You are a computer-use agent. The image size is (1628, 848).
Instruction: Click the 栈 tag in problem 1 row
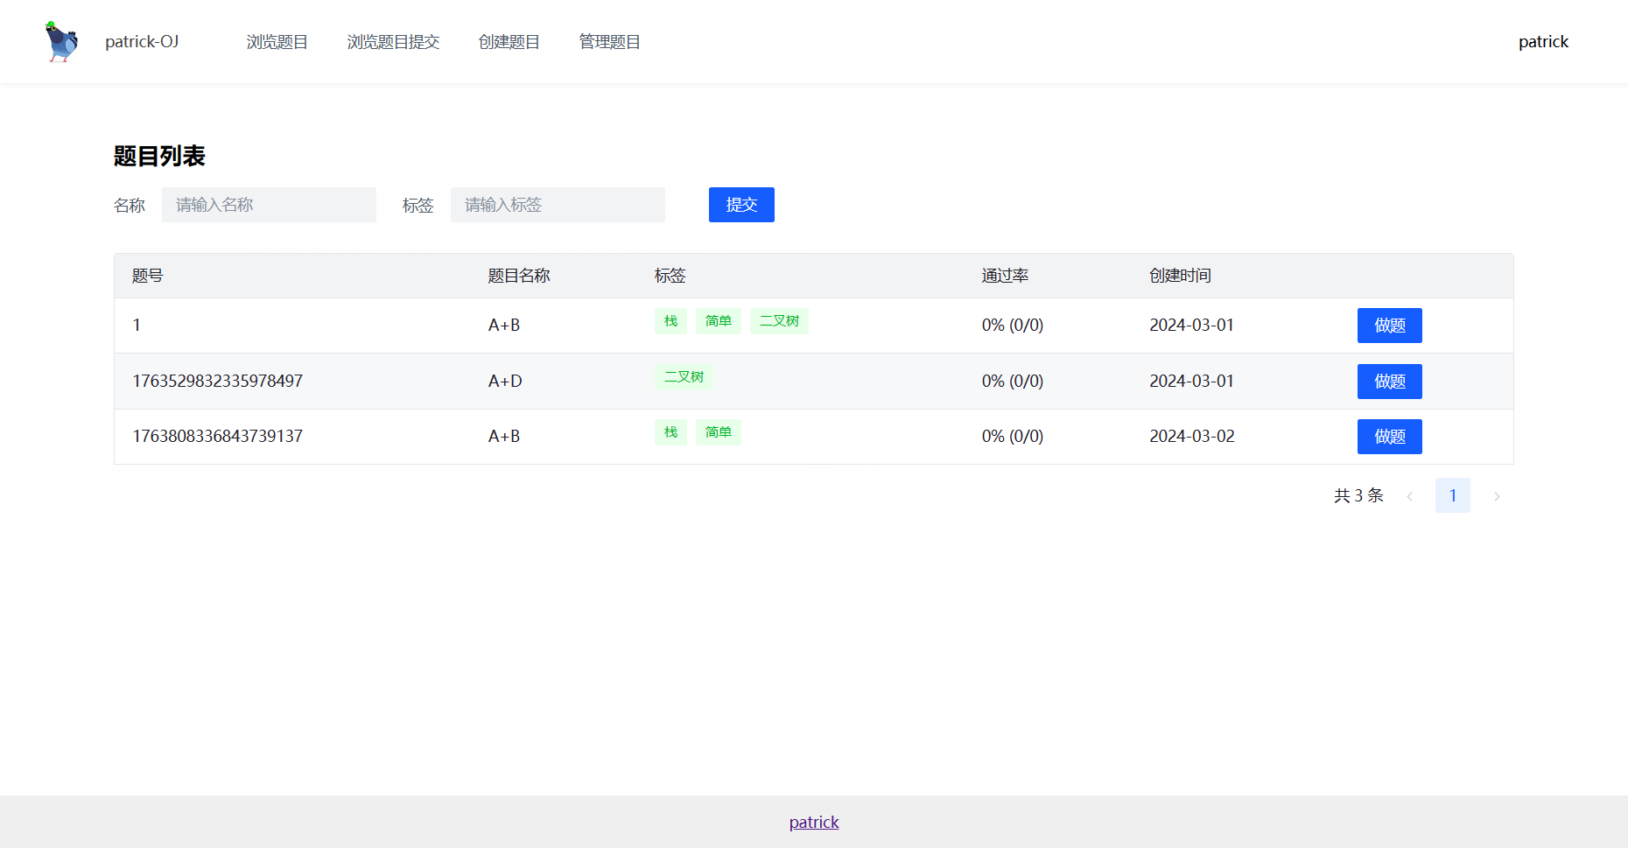[670, 321]
